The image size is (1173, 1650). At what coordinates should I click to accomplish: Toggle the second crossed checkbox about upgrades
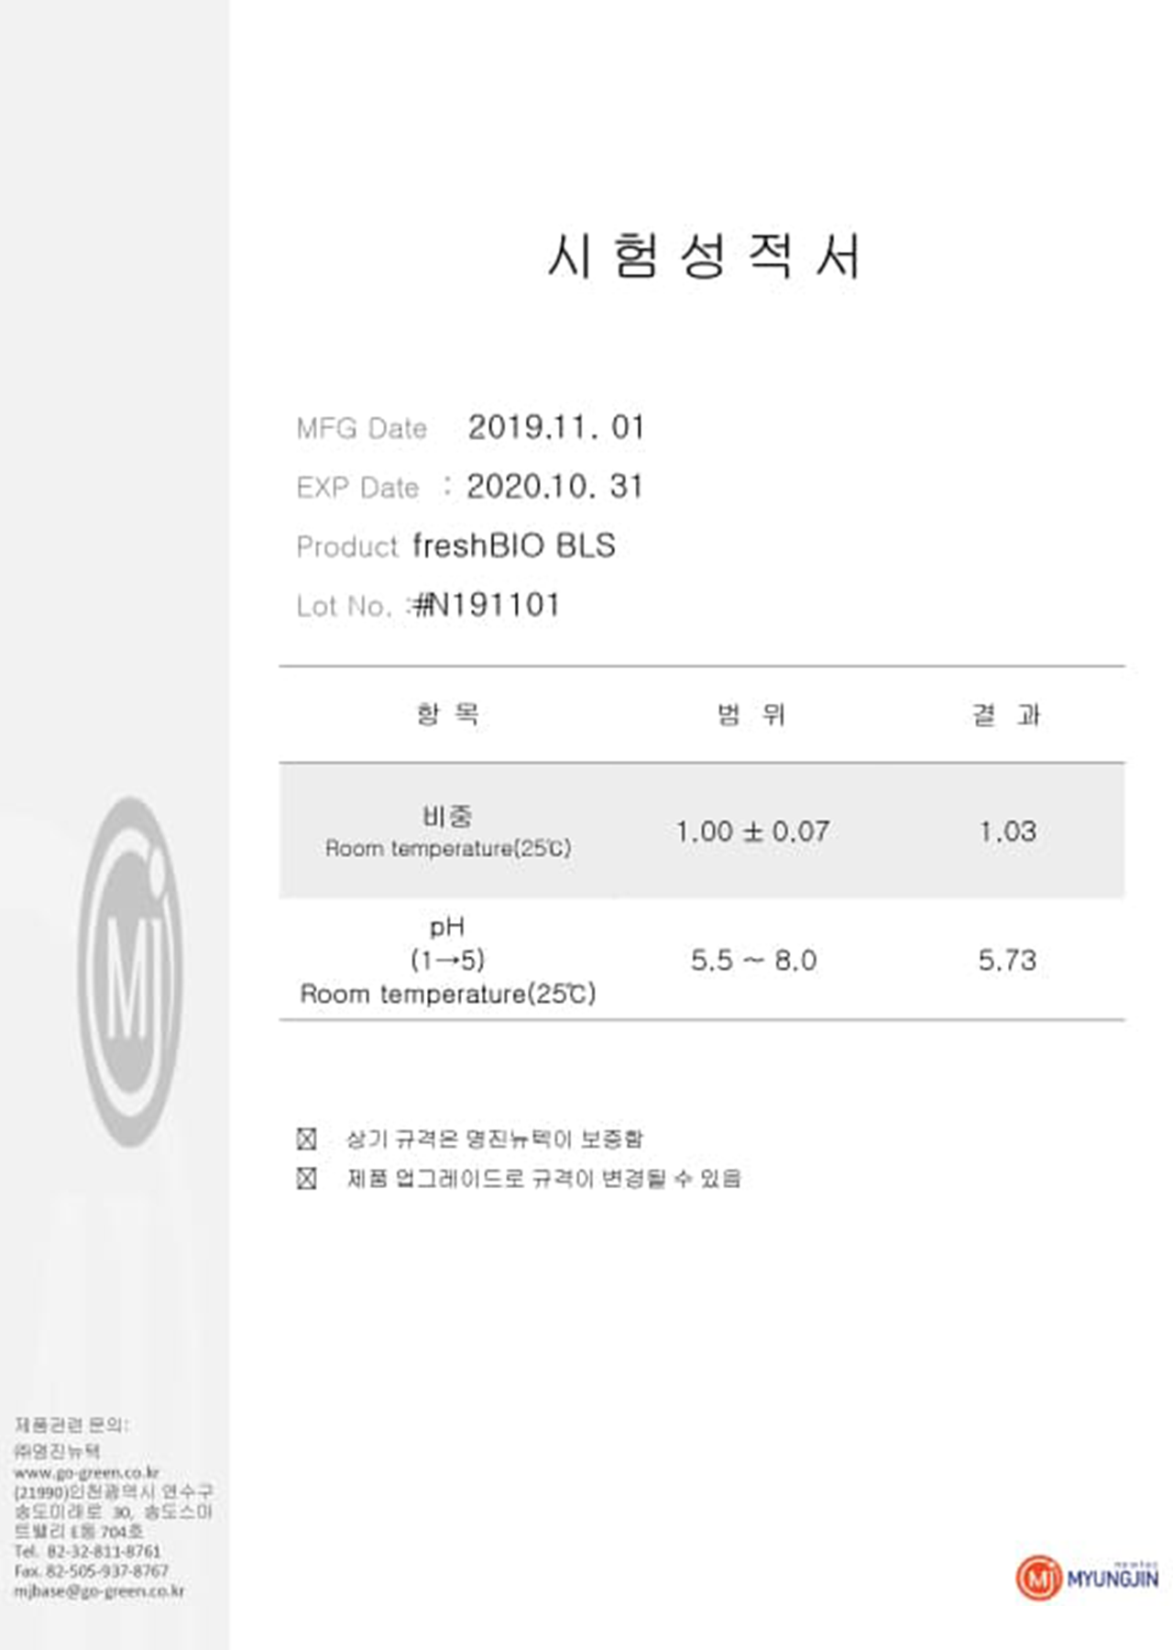[x=307, y=1178]
